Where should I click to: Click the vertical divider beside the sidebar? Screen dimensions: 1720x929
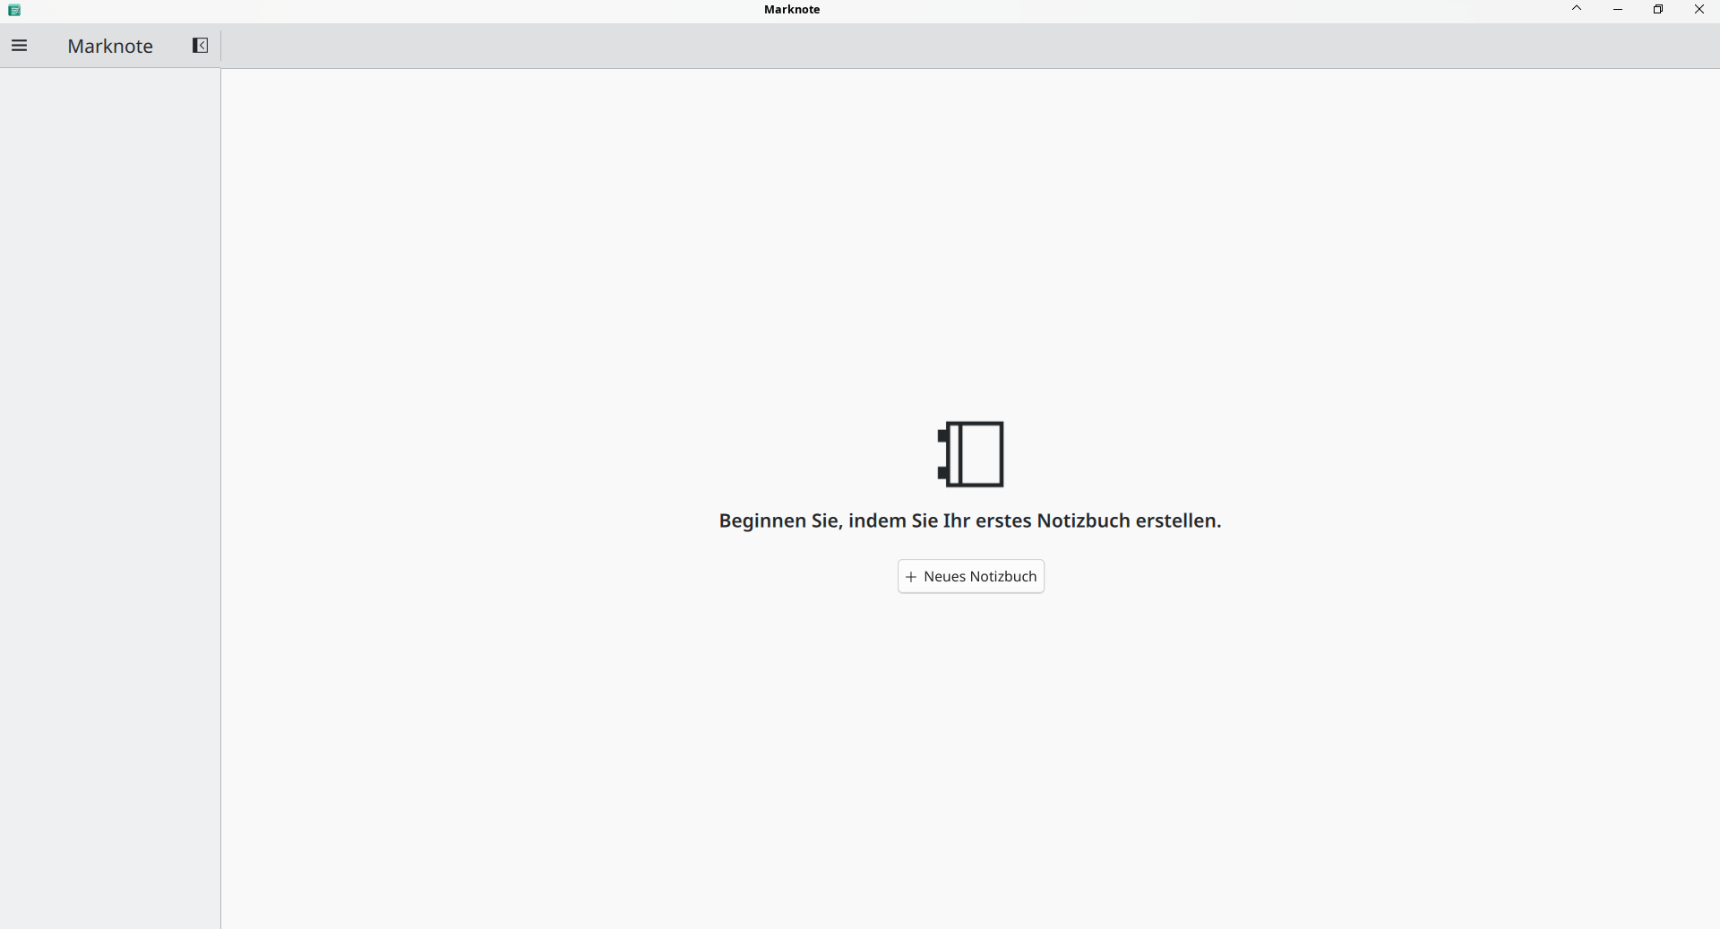point(220,493)
